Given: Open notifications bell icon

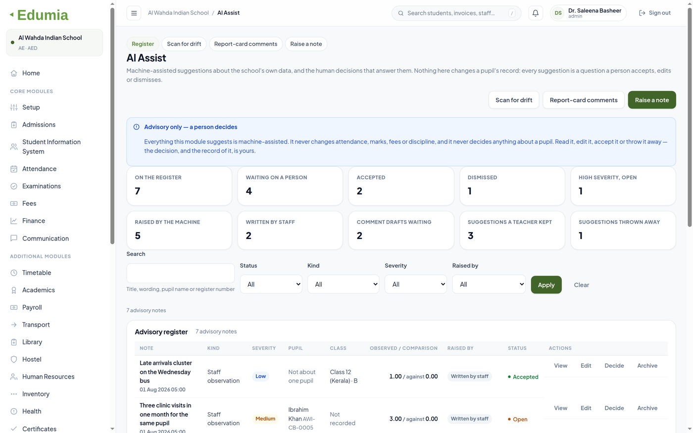Looking at the screenshot, I should [x=536, y=13].
